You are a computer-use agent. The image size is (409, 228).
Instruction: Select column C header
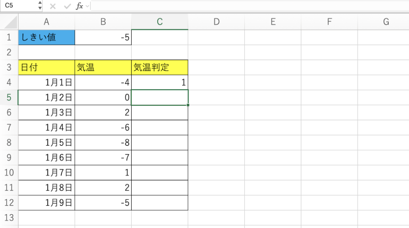(160, 22)
